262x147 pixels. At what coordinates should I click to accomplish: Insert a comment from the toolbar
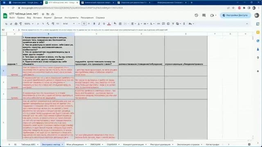[x=163, y=24]
